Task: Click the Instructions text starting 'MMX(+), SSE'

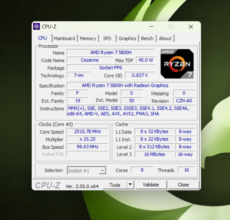Action: pos(131,111)
